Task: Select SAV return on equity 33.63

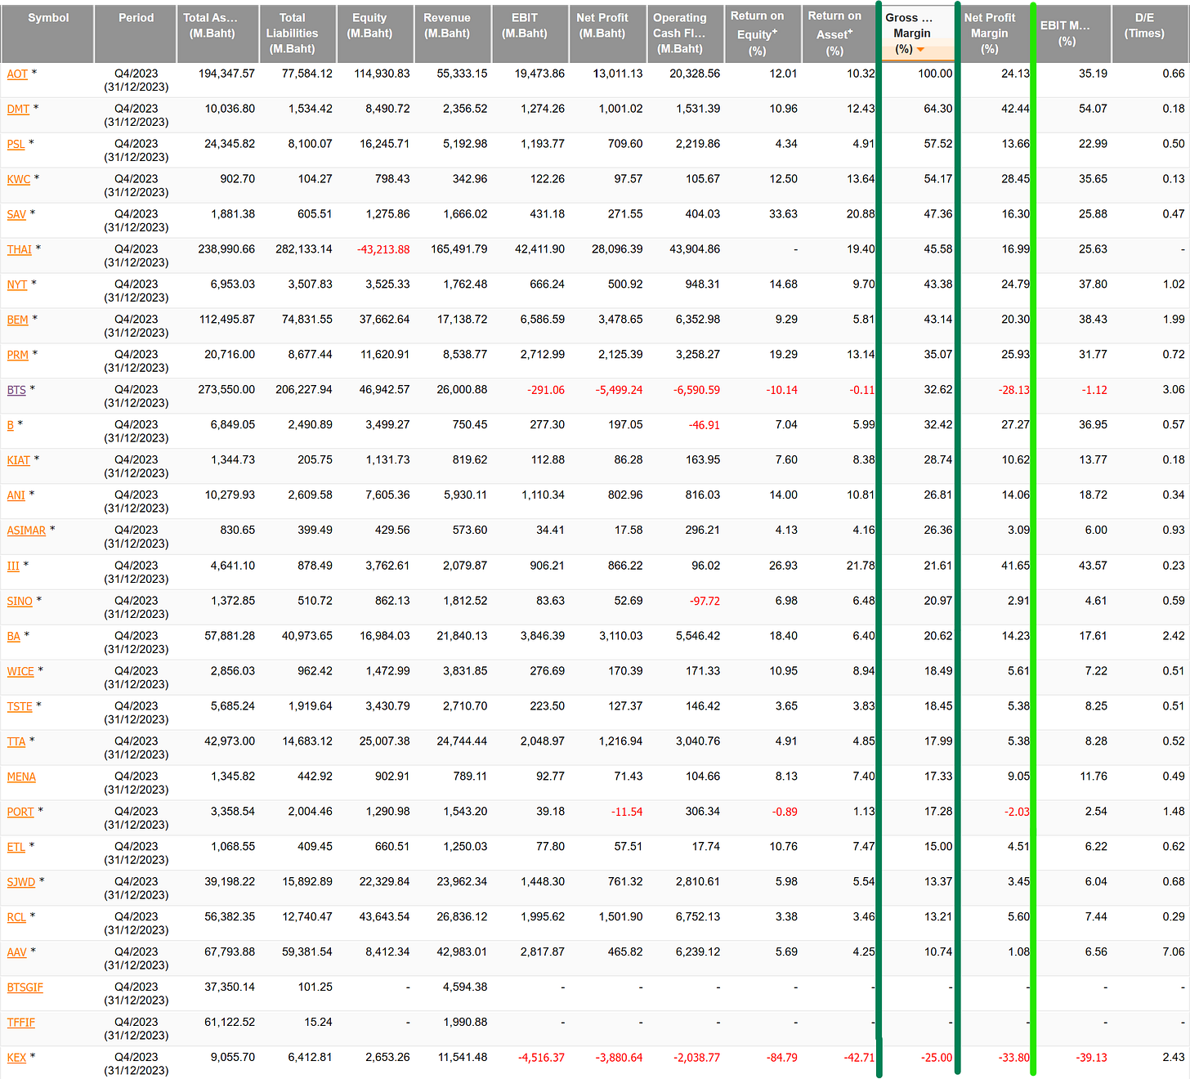Action: 784,214
